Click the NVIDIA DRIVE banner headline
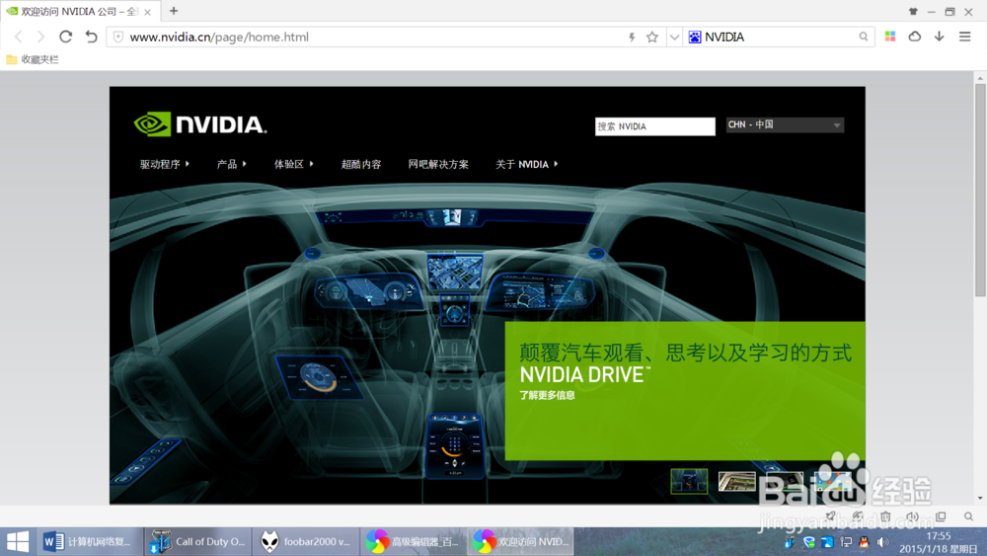 tap(583, 375)
